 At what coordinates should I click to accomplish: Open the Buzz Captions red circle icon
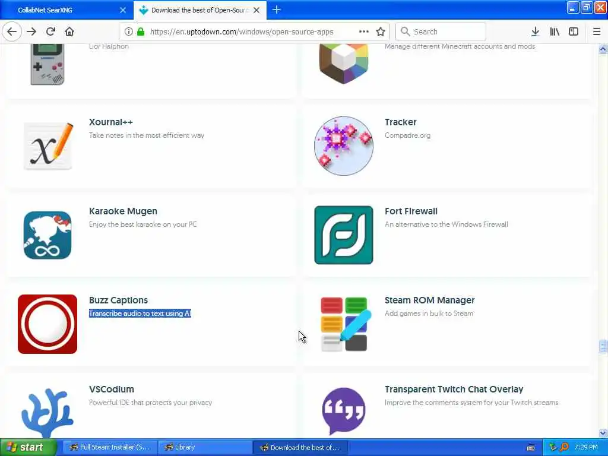click(x=47, y=324)
